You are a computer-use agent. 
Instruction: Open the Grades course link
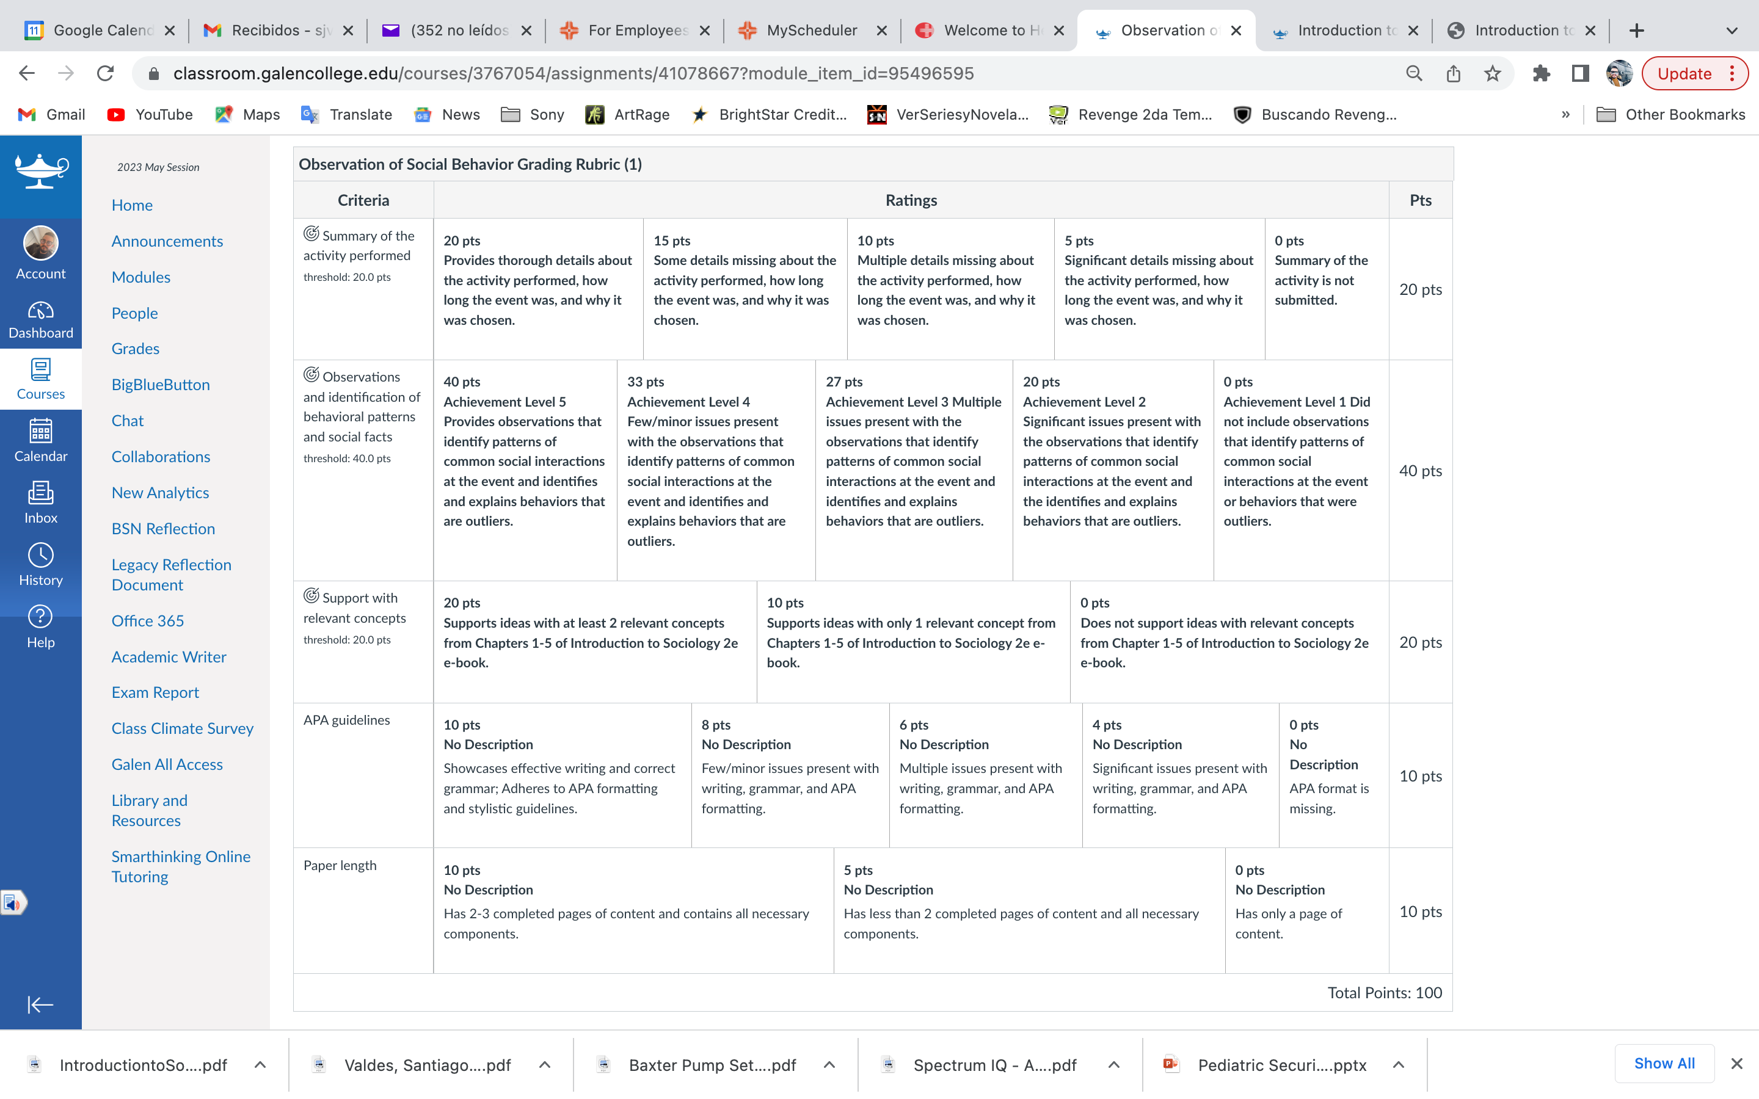click(135, 349)
